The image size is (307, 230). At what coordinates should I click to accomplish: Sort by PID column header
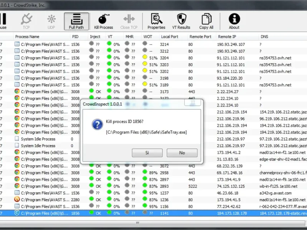[75, 37]
